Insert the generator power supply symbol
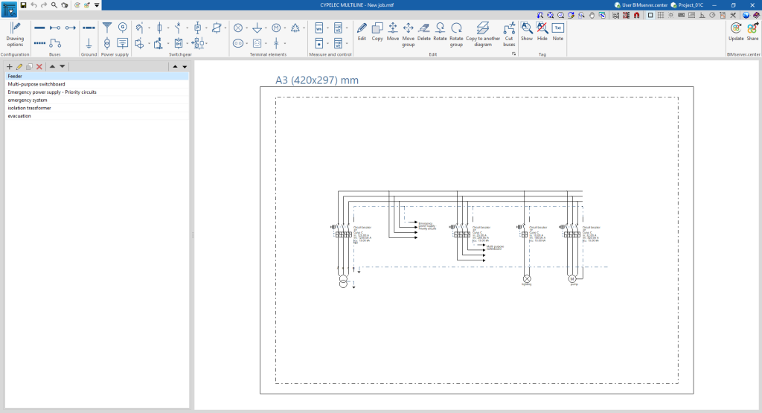The width and height of the screenshot is (762, 413). tap(123, 28)
